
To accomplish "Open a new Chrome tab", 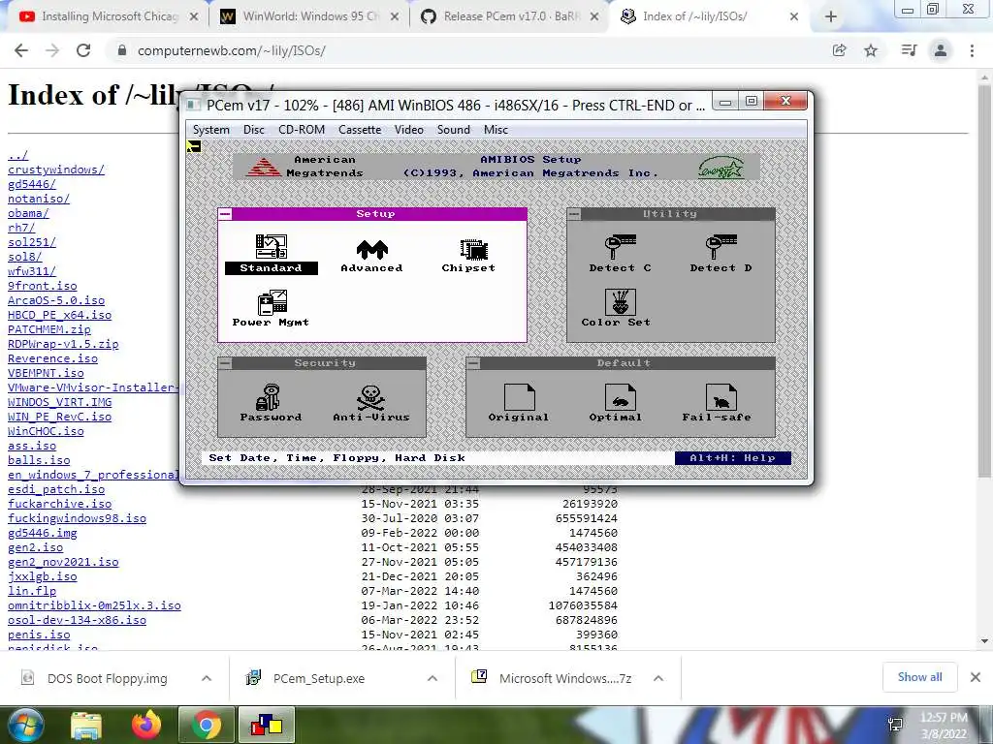I will [x=831, y=17].
